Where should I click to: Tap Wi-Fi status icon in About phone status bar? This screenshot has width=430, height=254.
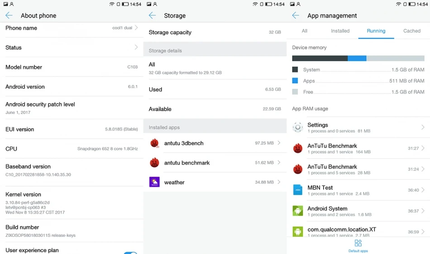pyautogui.click(x=112, y=4)
